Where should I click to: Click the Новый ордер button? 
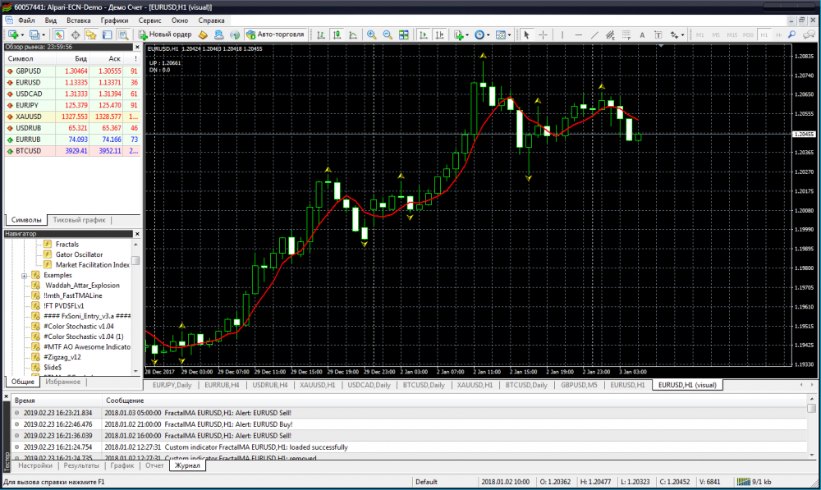[x=165, y=34]
